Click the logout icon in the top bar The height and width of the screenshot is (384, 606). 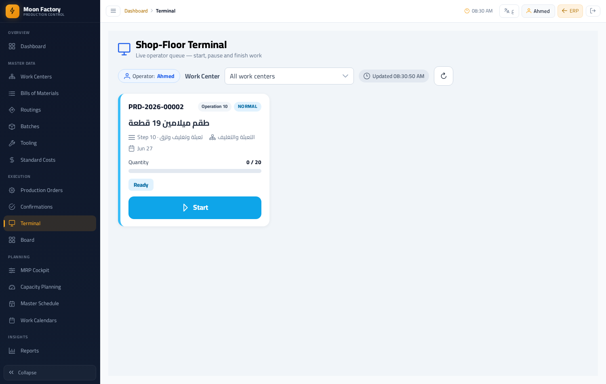(x=593, y=11)
